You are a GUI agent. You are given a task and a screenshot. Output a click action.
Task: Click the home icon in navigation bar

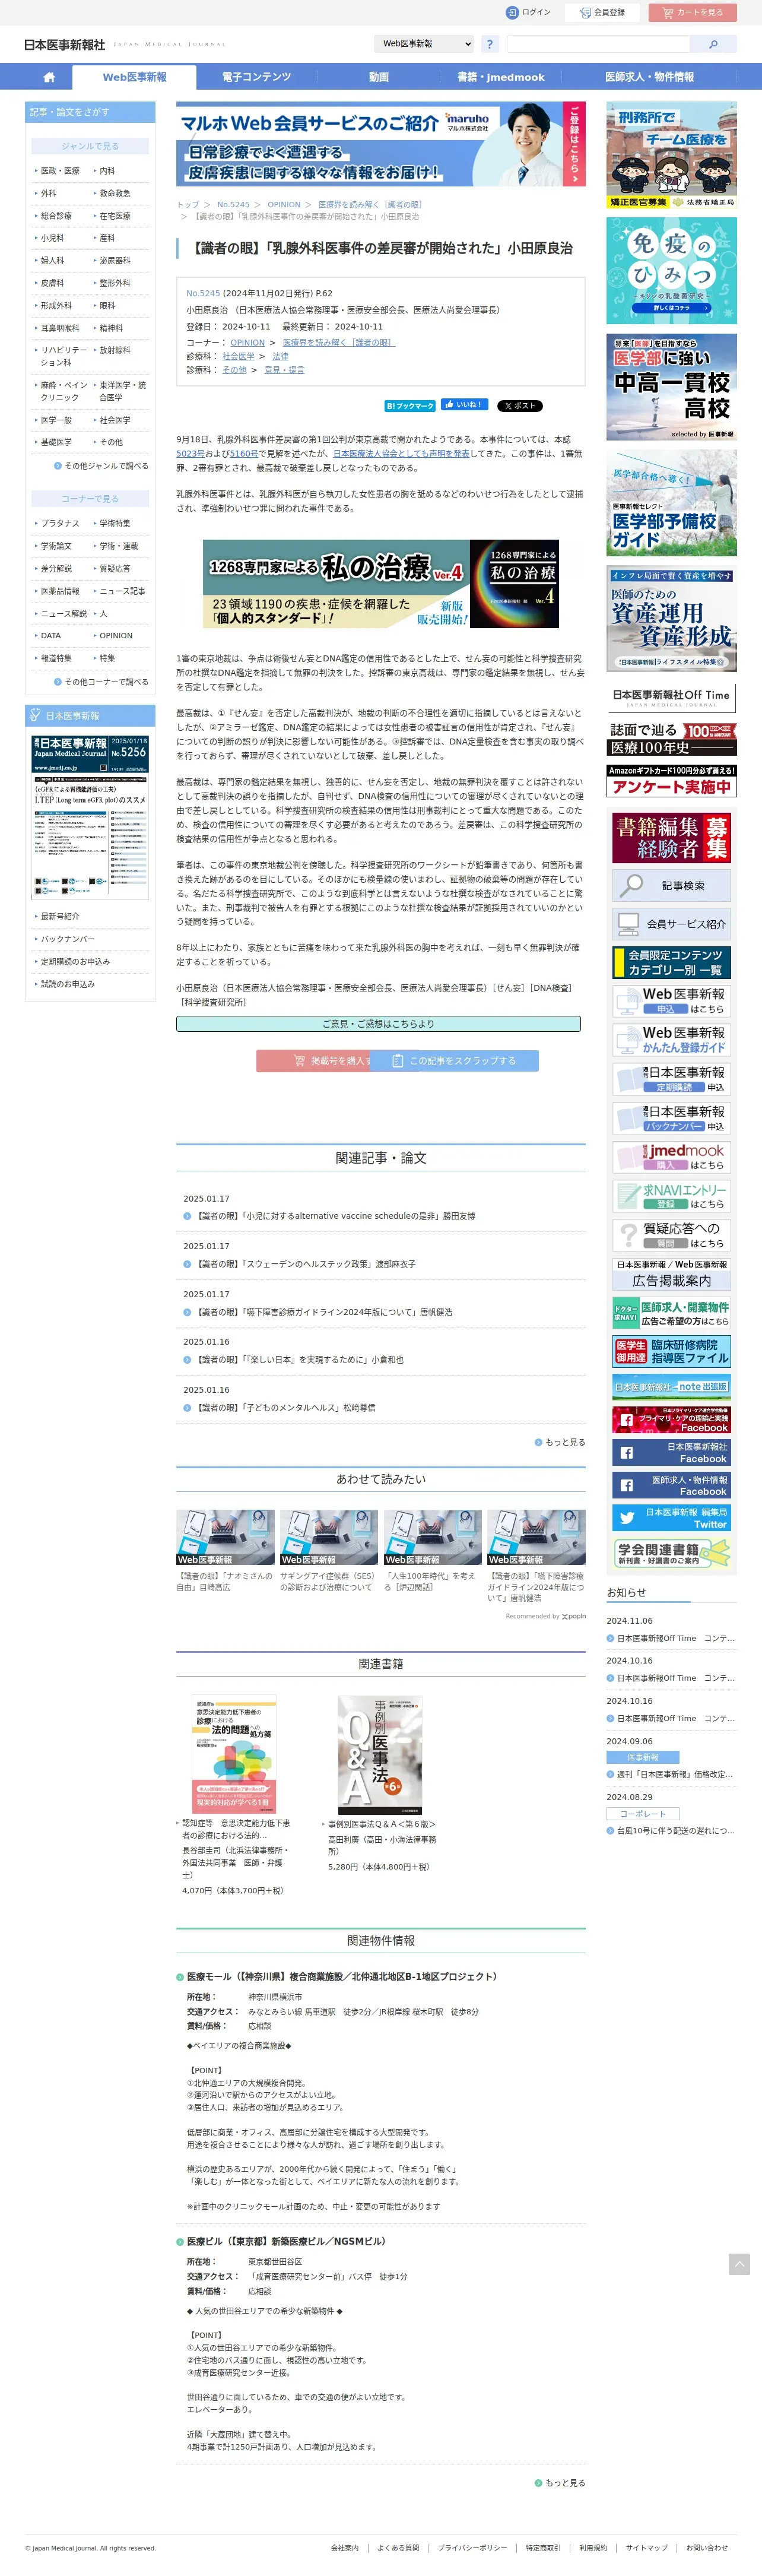49,77
